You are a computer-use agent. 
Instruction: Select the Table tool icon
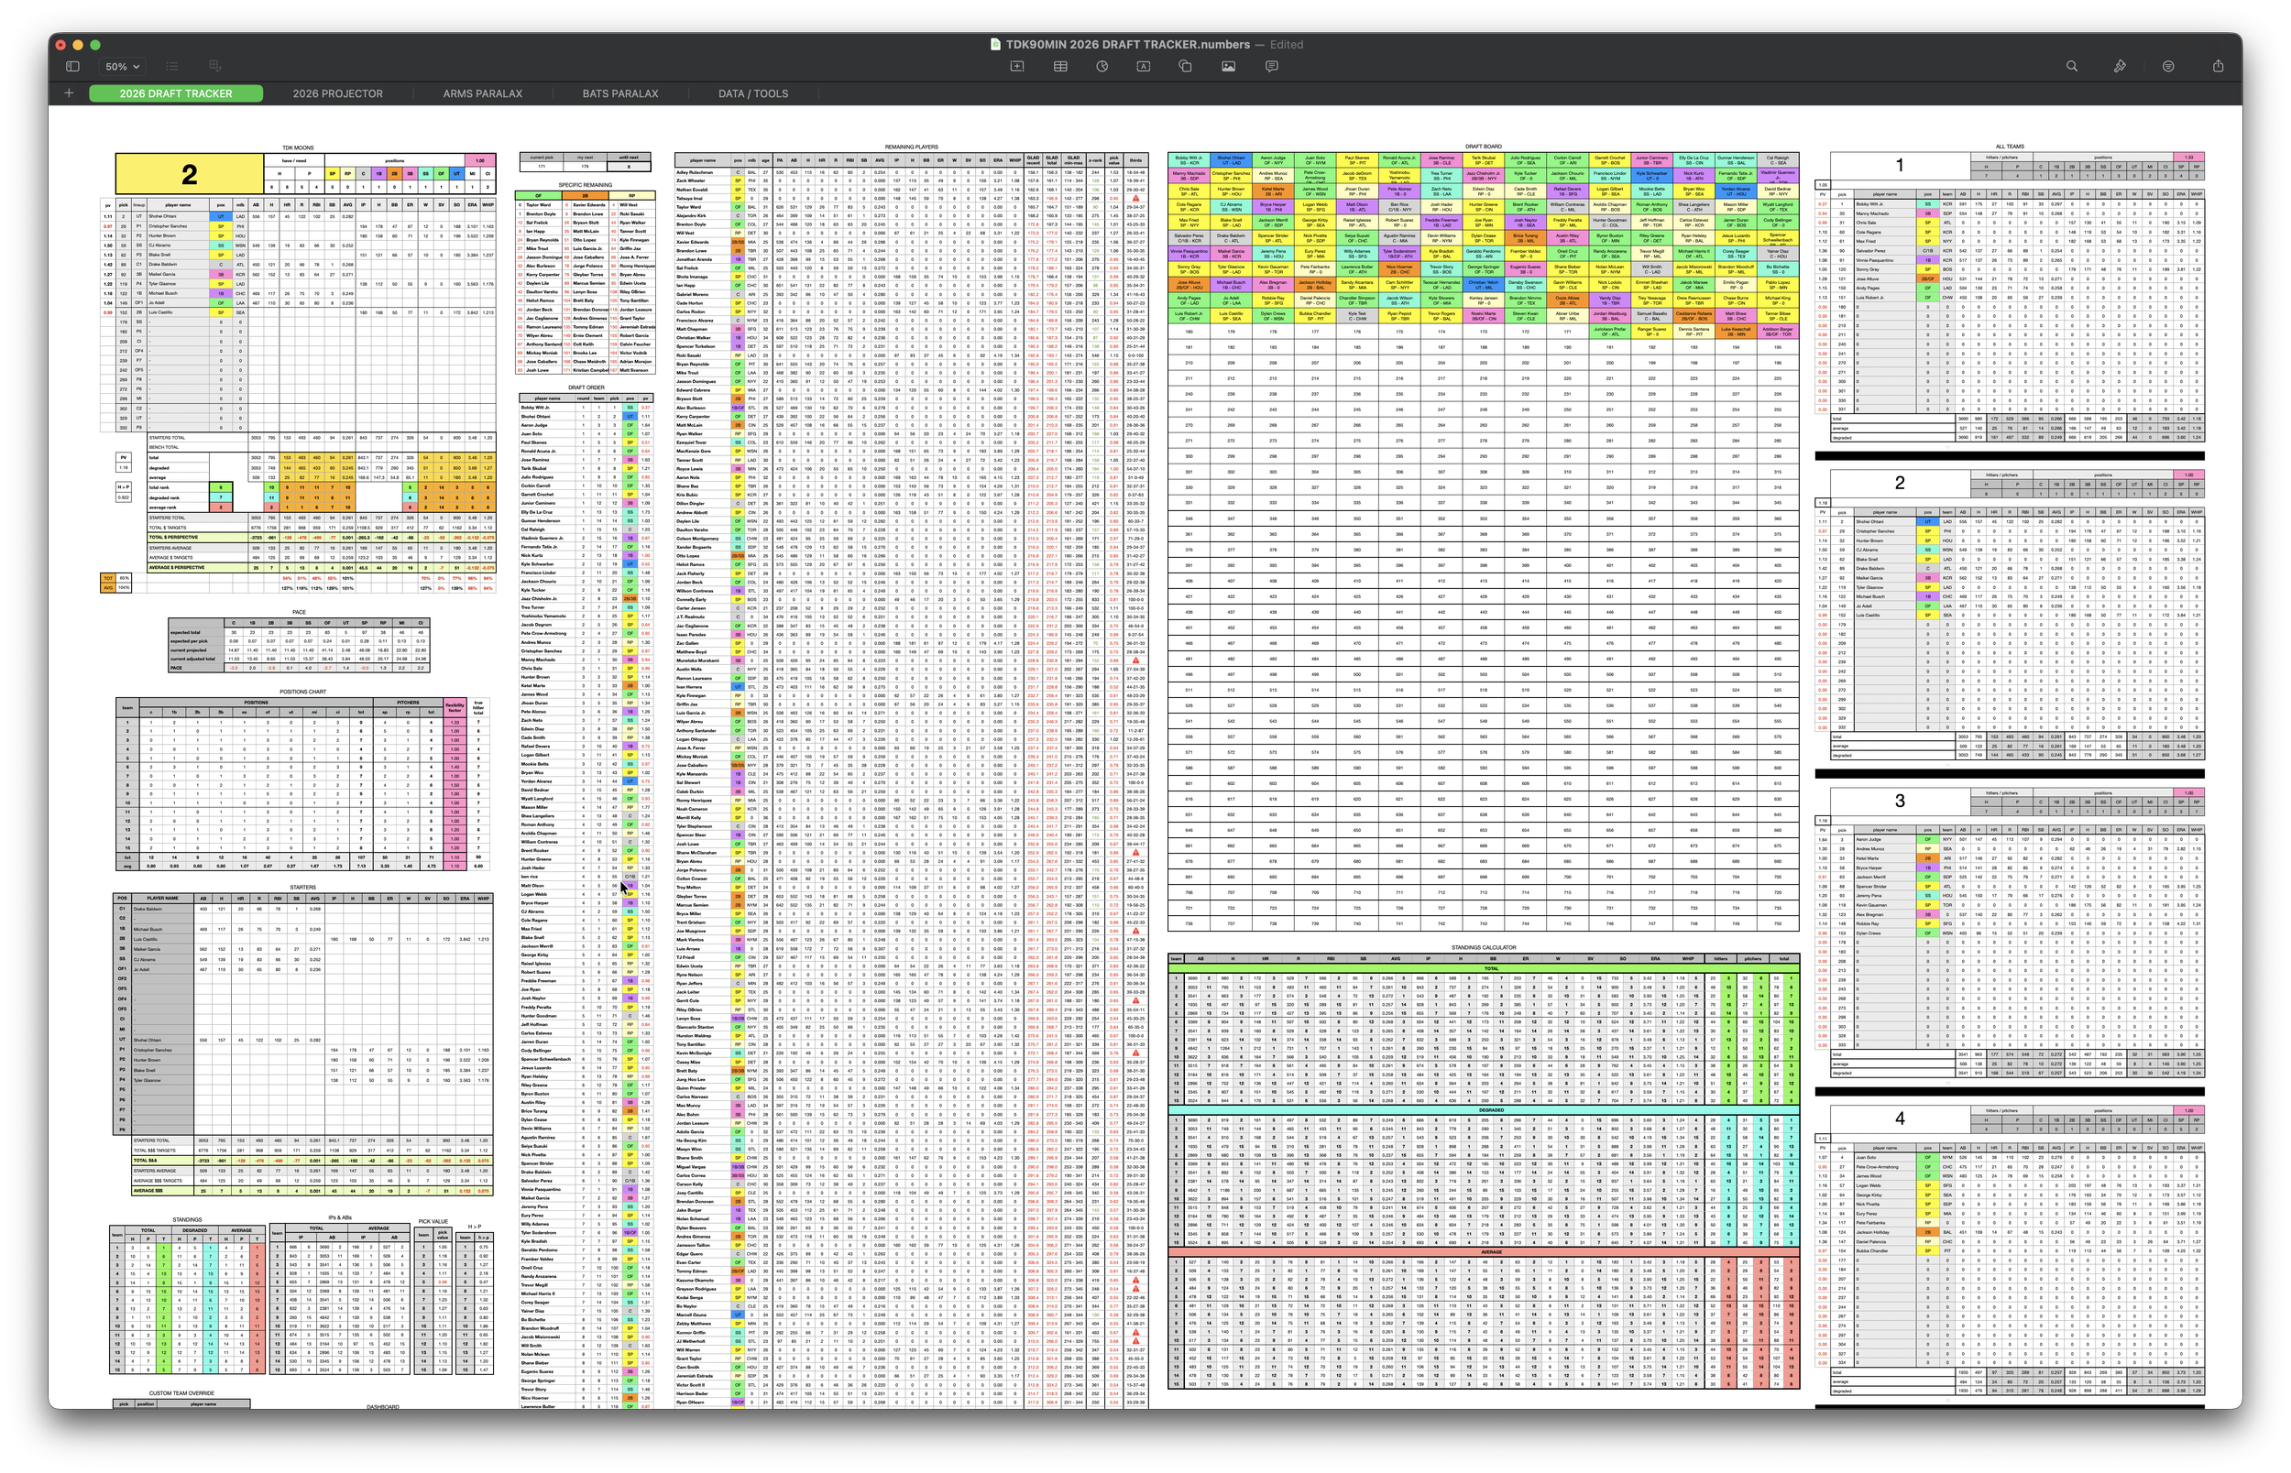click(x=1059, y=66)
